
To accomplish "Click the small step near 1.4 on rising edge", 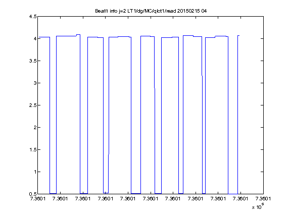I will (109, 154).
